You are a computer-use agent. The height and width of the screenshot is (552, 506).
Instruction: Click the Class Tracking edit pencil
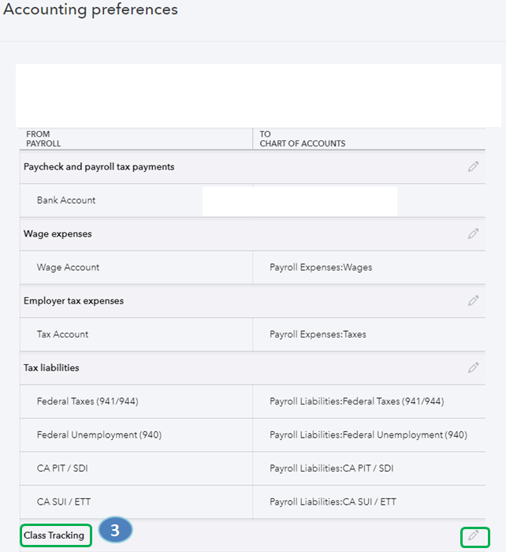(x=474, y=536)
